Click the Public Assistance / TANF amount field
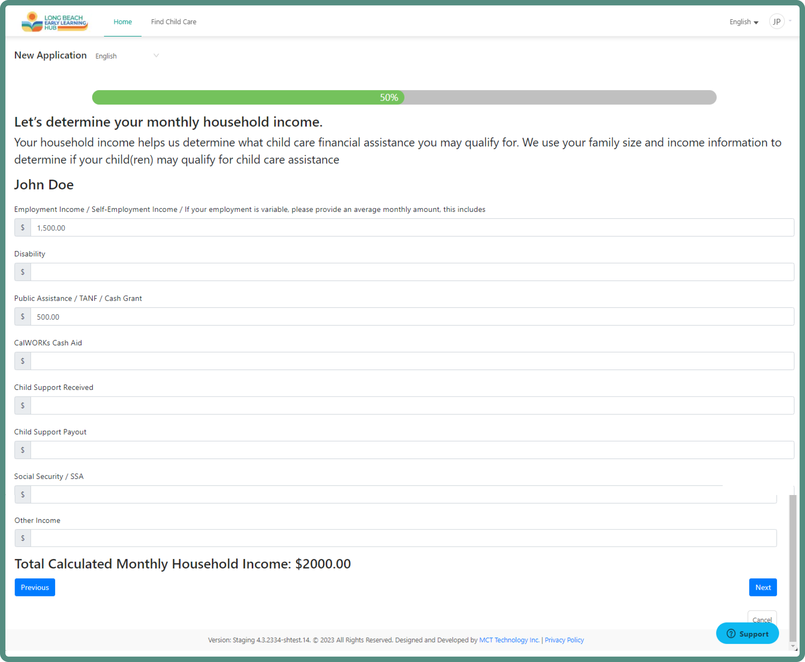The height and width of the screenshot is (662, 805). click(x=412, y=316)
